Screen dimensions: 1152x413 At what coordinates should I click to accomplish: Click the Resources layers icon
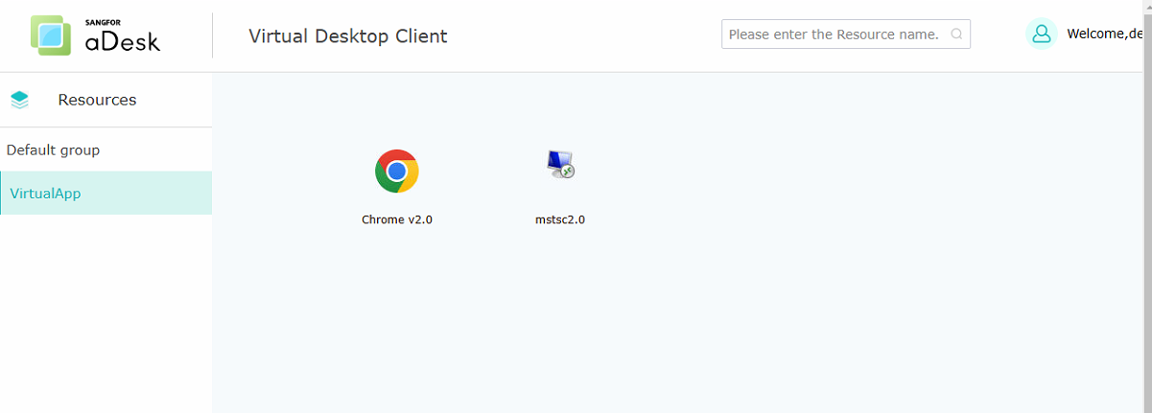pyautogui.click(x=19, y=100)
